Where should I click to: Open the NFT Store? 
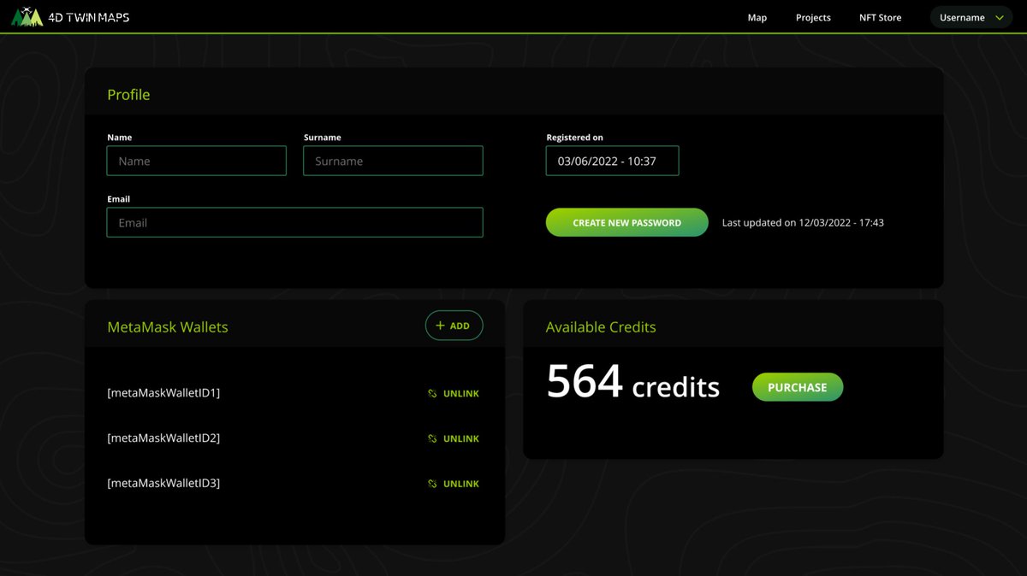tap(880, 17)
